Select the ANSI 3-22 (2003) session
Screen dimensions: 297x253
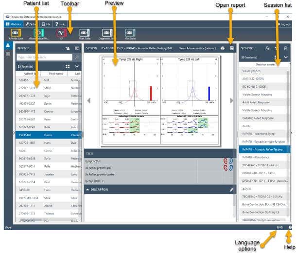pos(263,78)
